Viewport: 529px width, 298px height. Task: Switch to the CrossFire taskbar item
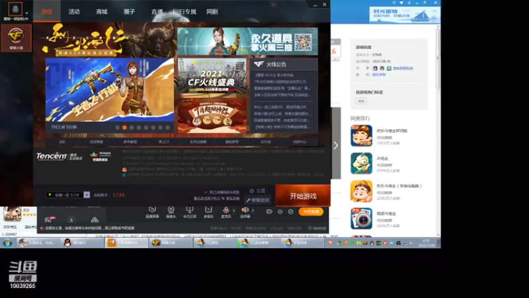tap(171, 242)
